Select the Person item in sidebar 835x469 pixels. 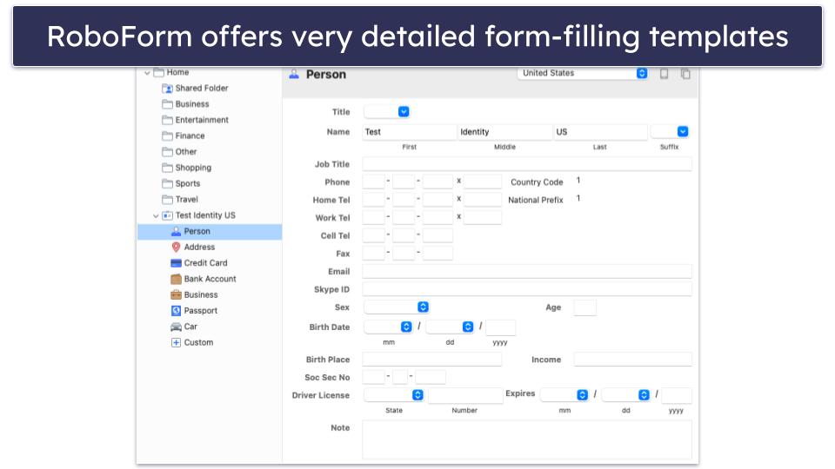pyautogui.click(x=197, y=232)
